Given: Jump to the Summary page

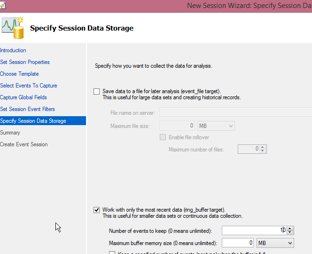Looking at the screenshot, I should tap(10, 133).
